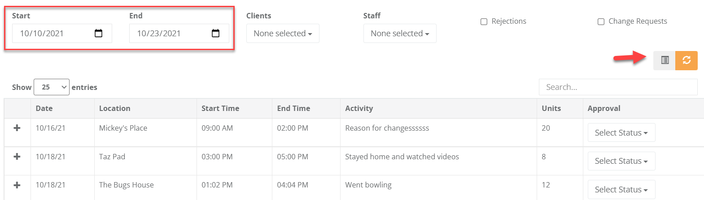Open Select Status for Went bowling row
Image resolution: width=704 pixels, height=200 pixels.
pyautogui.click(x=621, y=190)
